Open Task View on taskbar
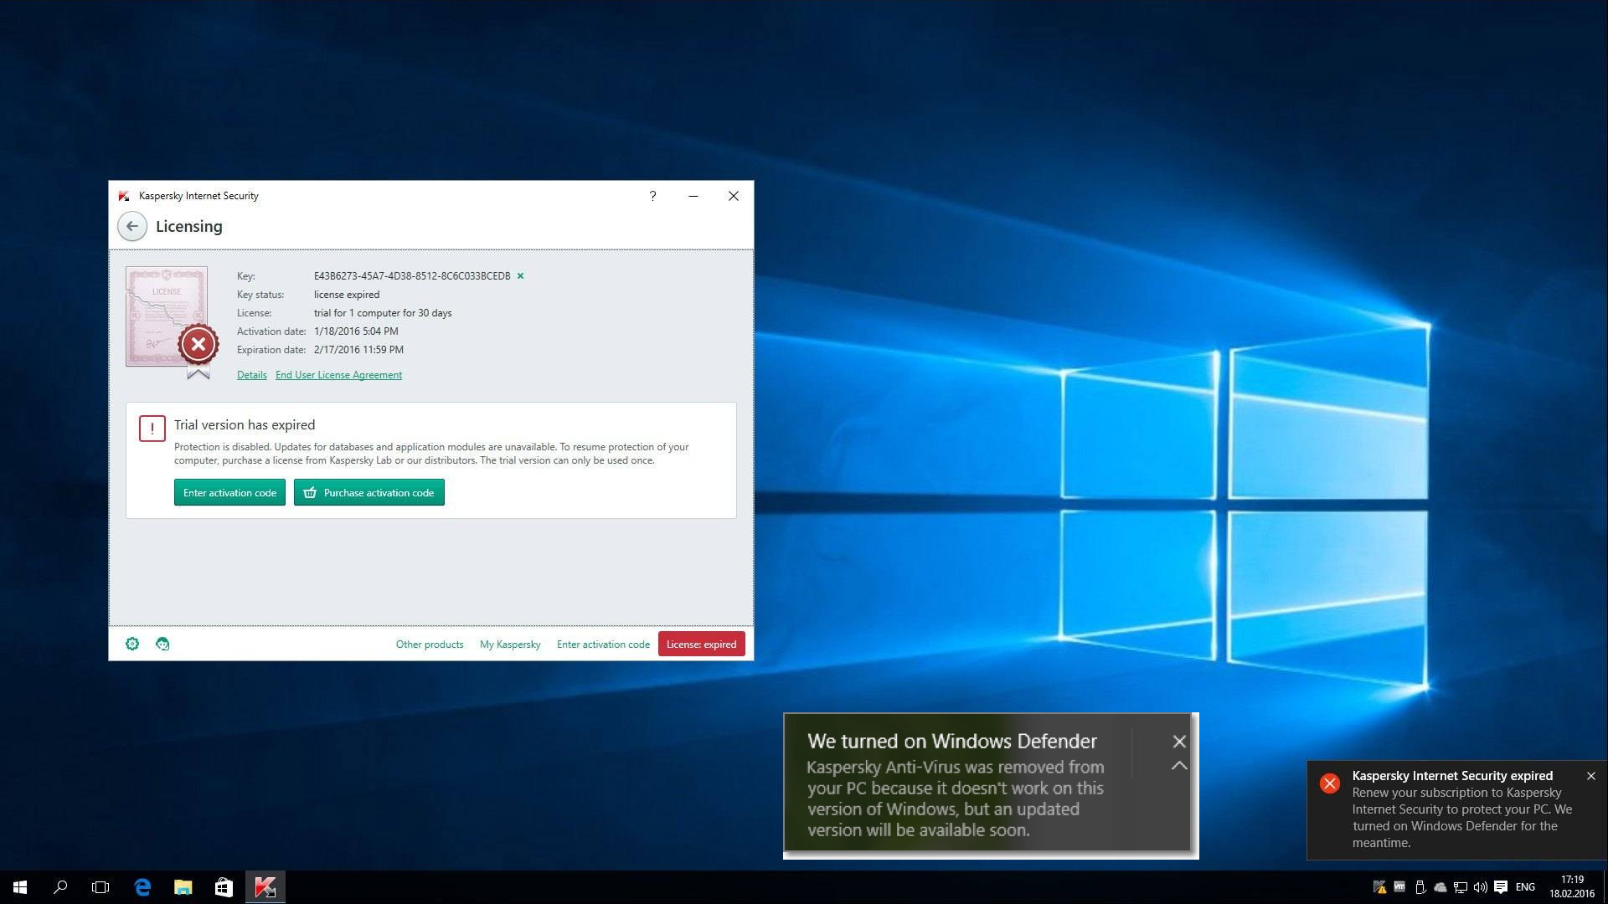This screenshot has height=904, width=1608. (100, 887)
